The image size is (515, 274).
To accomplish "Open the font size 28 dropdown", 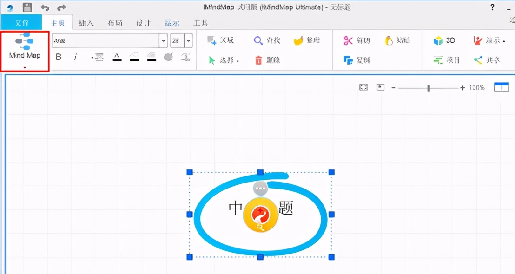I will [188, 41].
